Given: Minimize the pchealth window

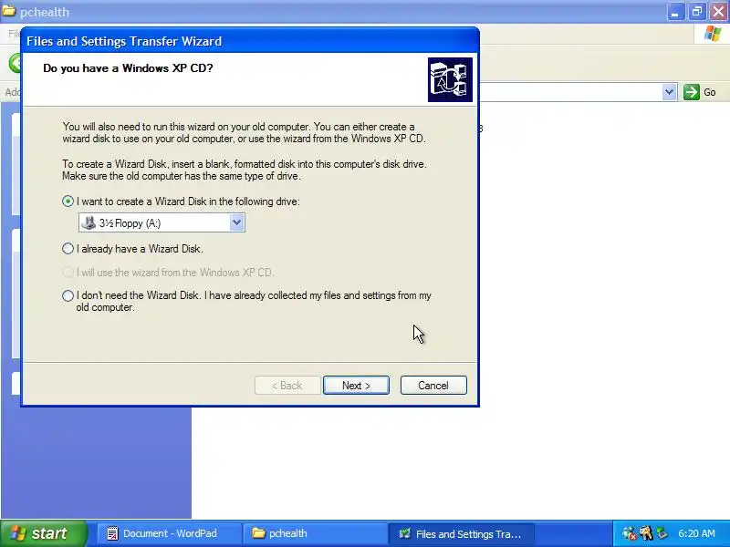Looking at the screenshot, I should click(x=675, y=12).
